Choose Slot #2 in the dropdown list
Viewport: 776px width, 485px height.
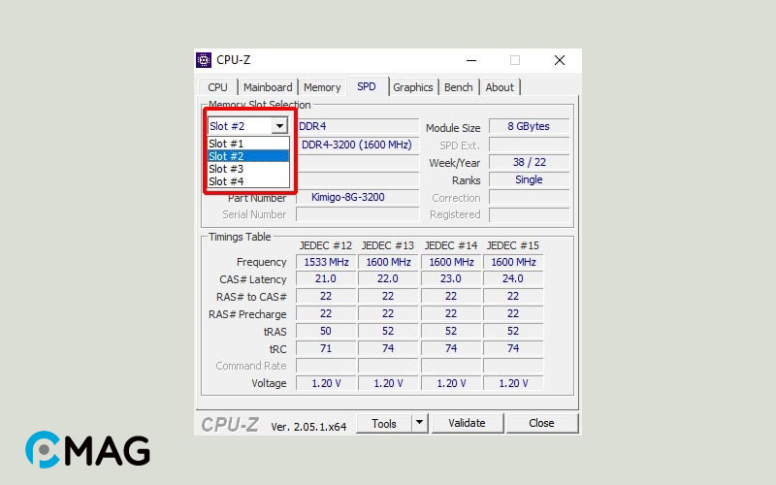[248, 156]
